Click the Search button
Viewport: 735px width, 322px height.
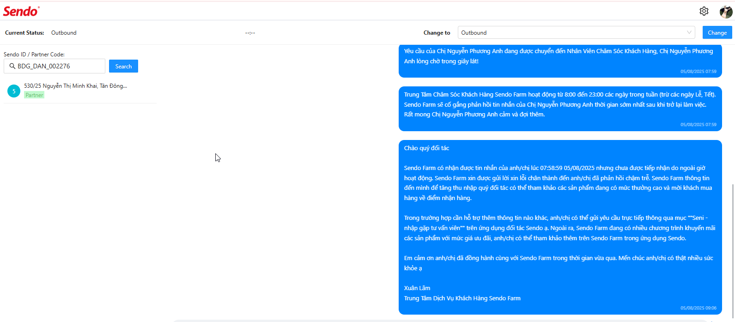(x=123, y=66)
